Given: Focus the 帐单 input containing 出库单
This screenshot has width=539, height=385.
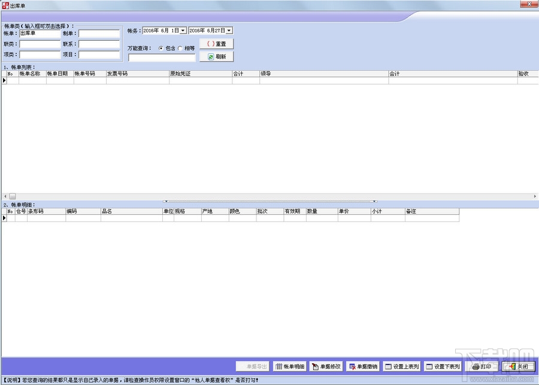Looking at the screenshot, I should tap(40, 34).
